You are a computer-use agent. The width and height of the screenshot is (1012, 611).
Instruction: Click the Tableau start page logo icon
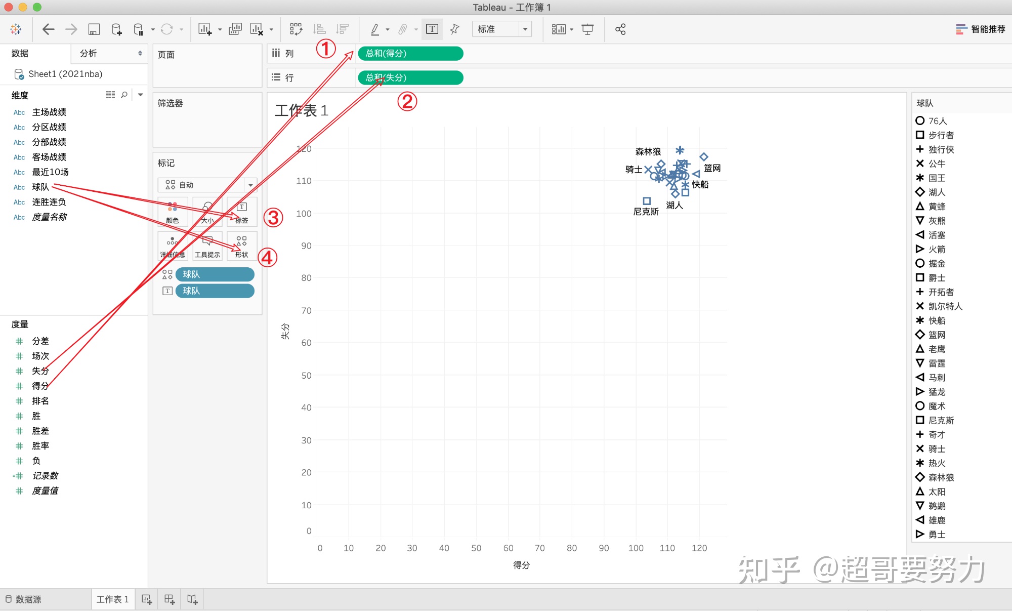pyautogui.click(x=16, y=29)
